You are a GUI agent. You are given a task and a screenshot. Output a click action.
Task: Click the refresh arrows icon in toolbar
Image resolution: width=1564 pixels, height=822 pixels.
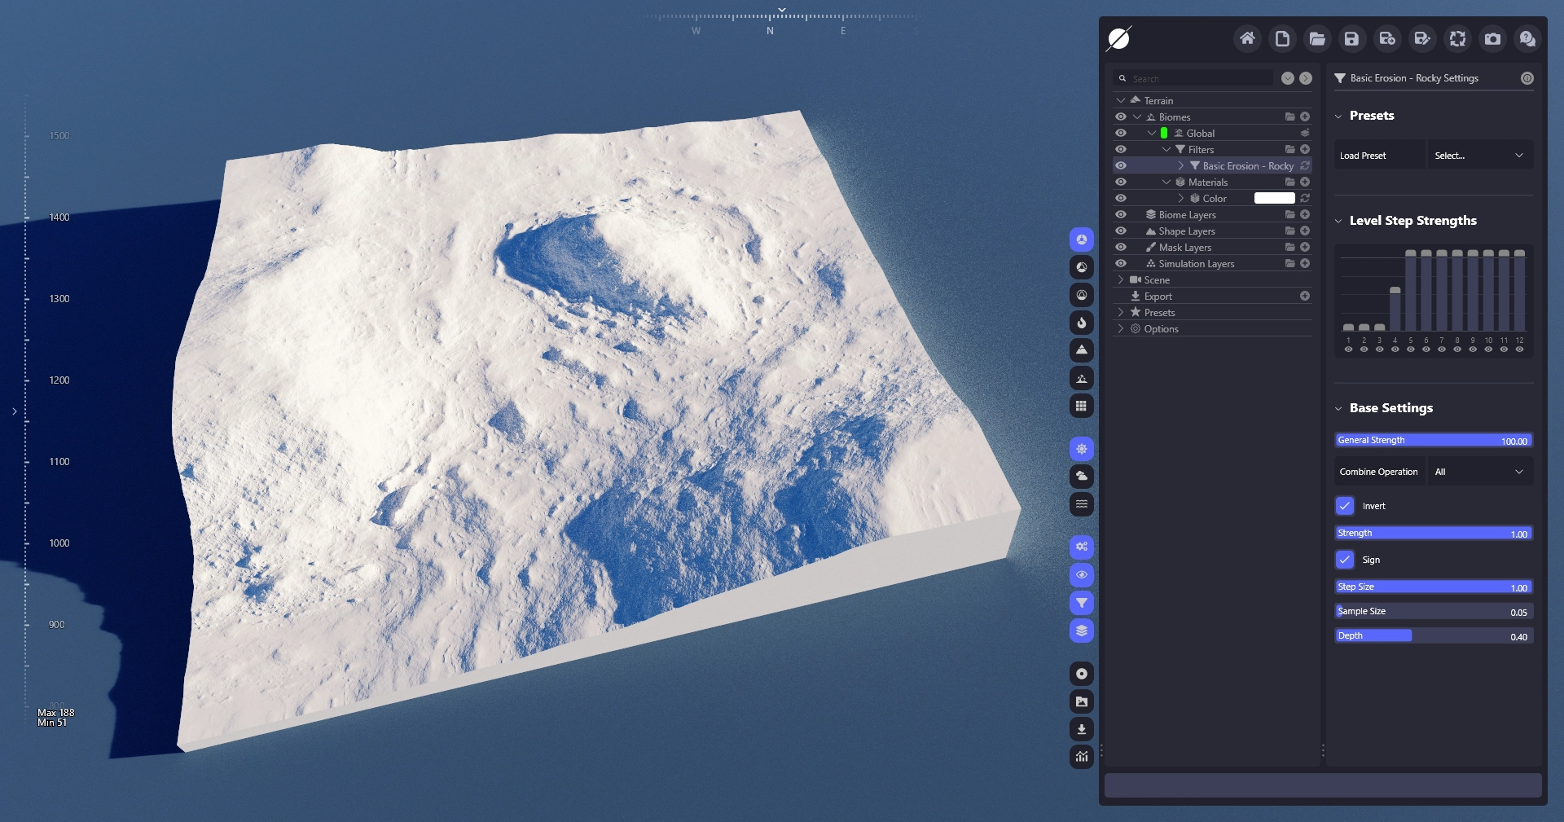pyautogui.click(x=1457, y=38)
